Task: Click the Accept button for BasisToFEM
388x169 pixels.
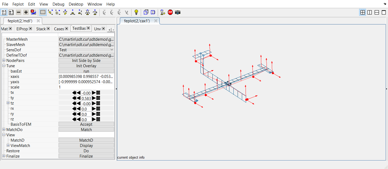Action: click(86, 124)
